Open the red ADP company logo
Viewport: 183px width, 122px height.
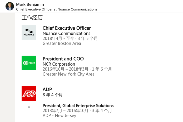point(29,94)
